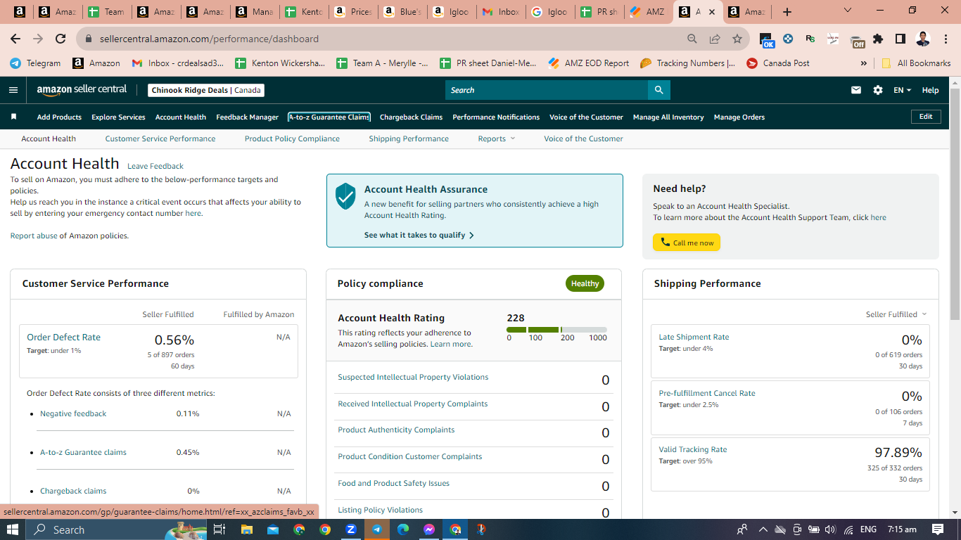Image resolution: width=961 pixels, height=540 pixels.
Task: Switch to the Product Policy Compliance tab
Action: click(x=292, y=139)
